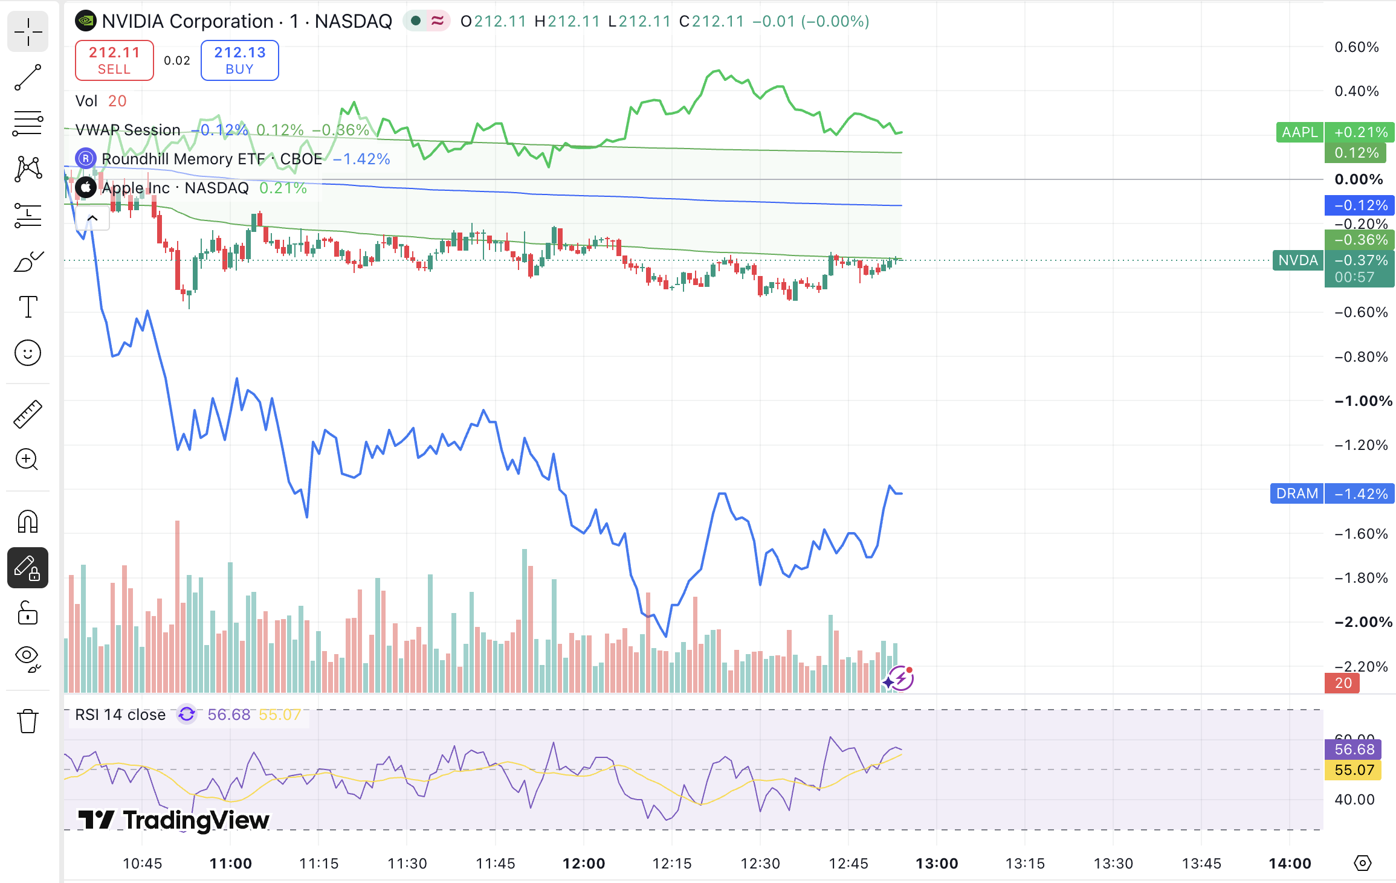1396x883 pixels.
Task: Toggle magnet snapping mode
Action: (x=28, y=522)
